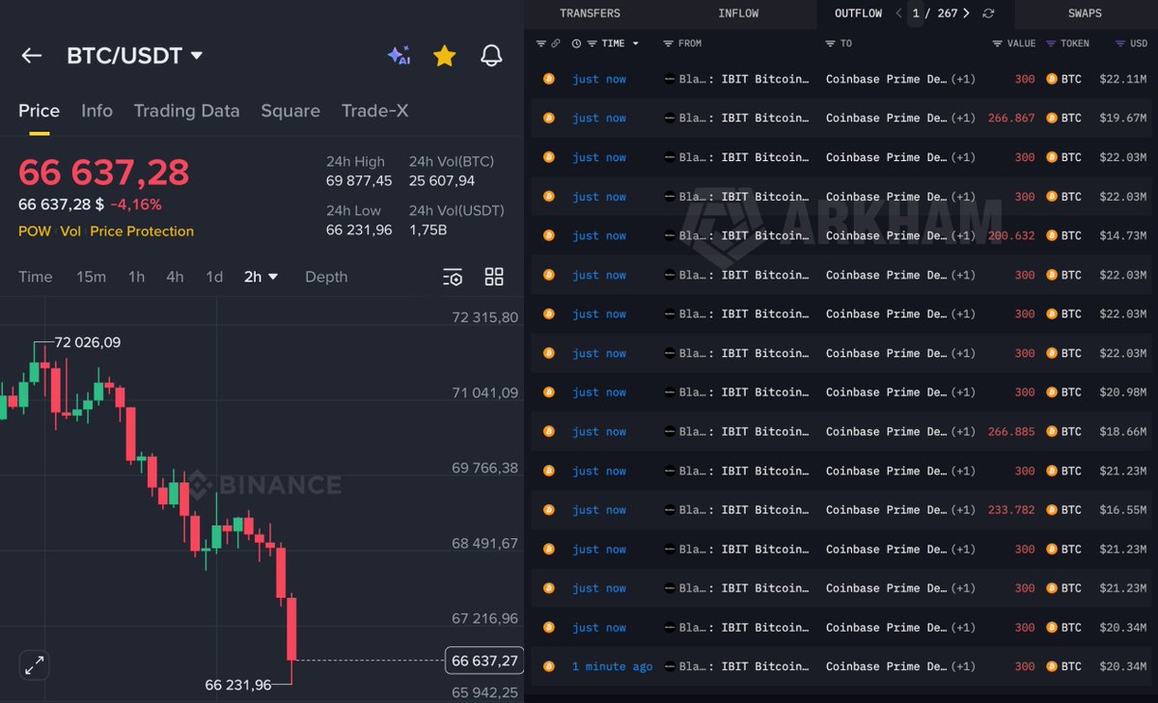Click the Price Protection tag
Screen dimensions: 1158x703
coord(142,231)
